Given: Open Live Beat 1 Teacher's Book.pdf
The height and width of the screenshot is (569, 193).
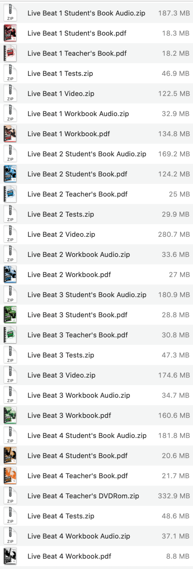Looking at the screenshot, I should (x=69, y=53).
